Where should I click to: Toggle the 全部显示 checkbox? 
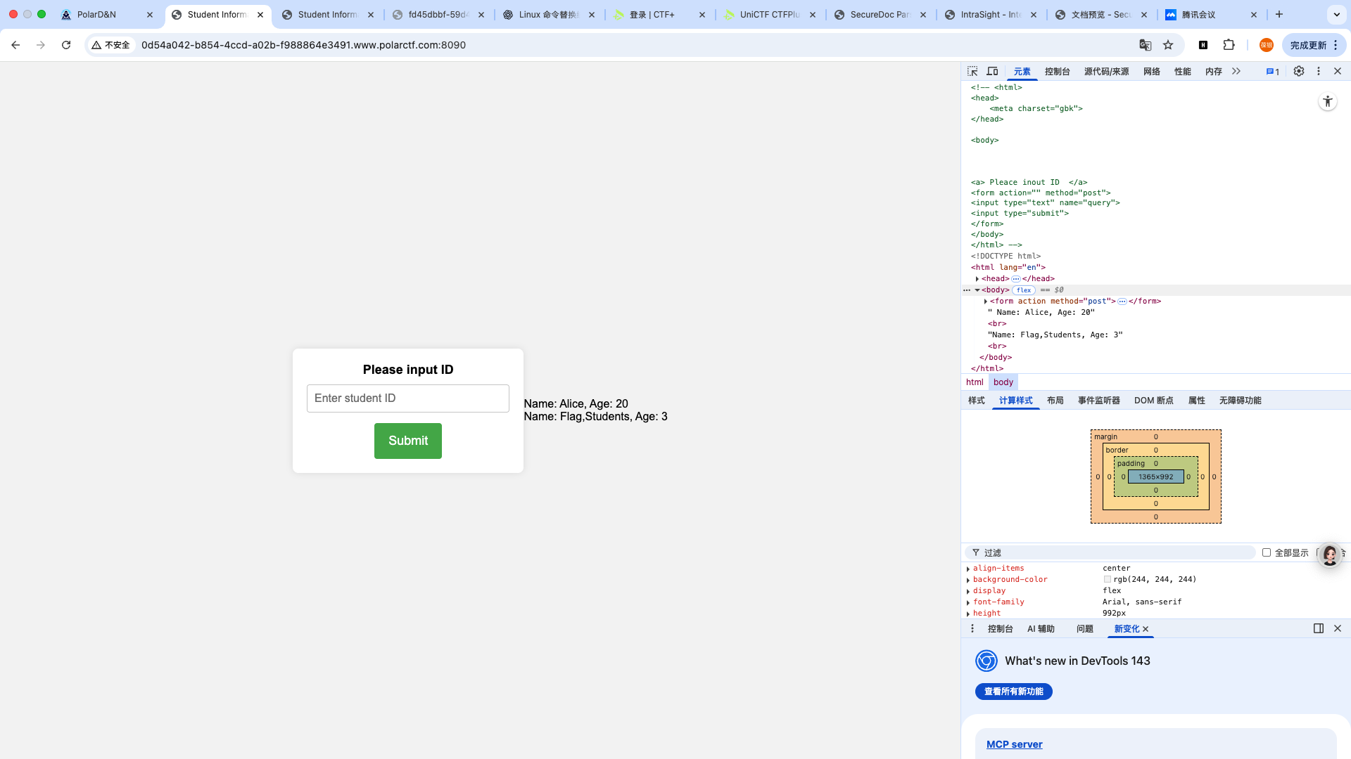click(1267, 552)
